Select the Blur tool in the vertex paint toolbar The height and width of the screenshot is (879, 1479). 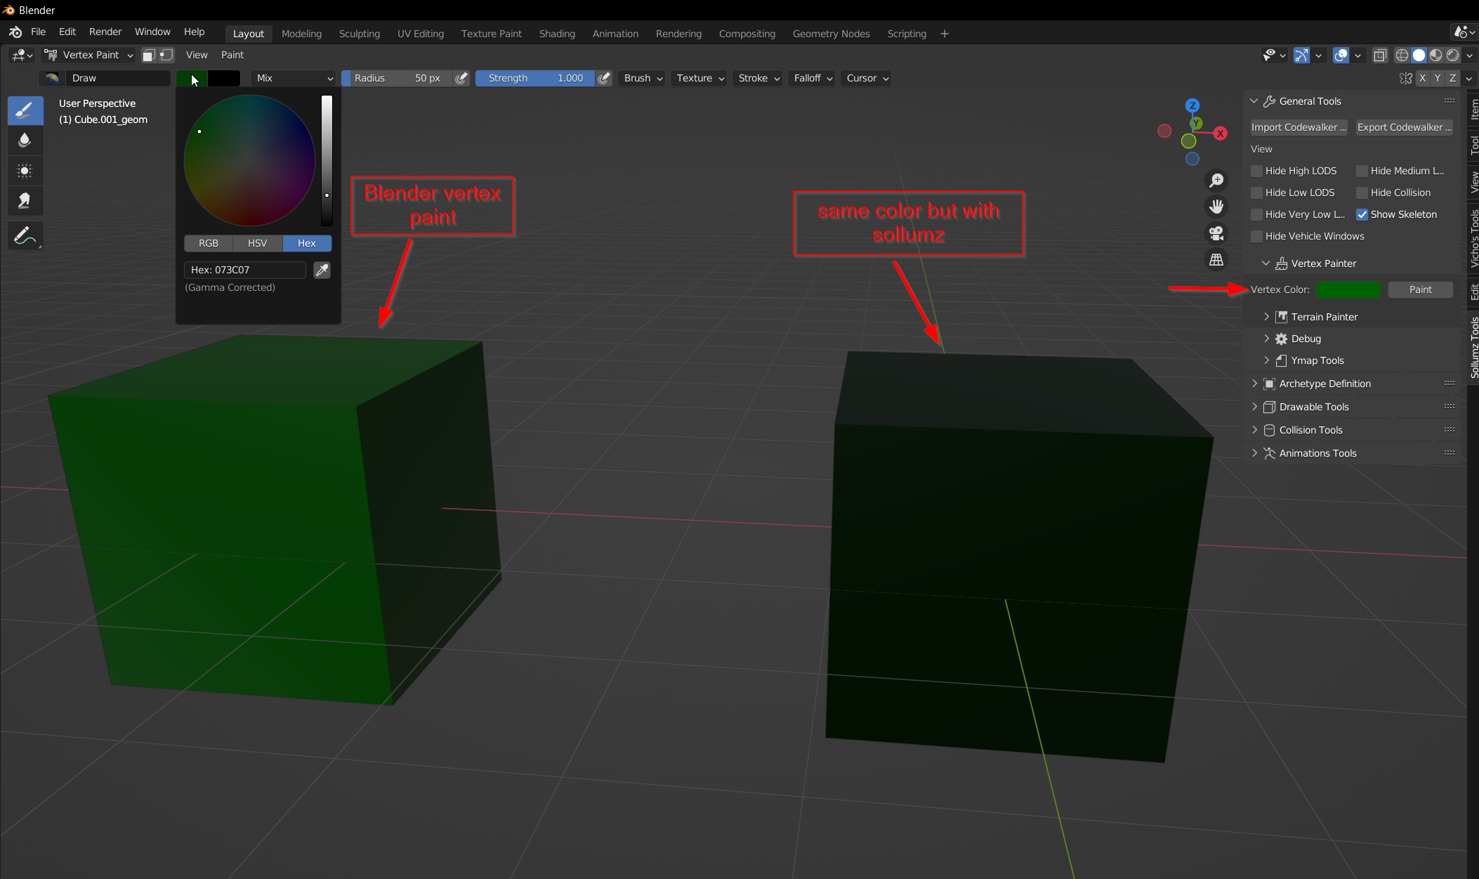point(25,140)
